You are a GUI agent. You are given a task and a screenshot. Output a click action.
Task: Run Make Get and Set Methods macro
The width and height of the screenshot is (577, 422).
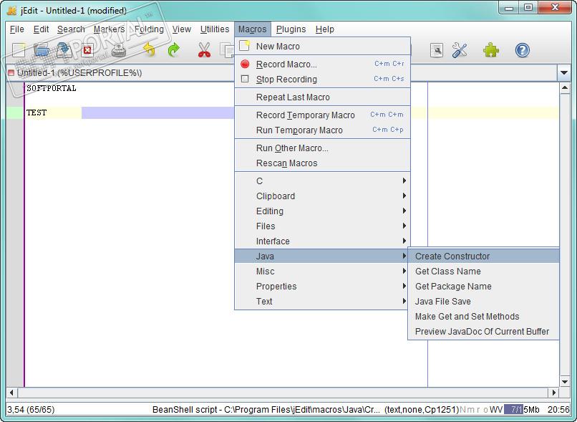tap(483, 317)
